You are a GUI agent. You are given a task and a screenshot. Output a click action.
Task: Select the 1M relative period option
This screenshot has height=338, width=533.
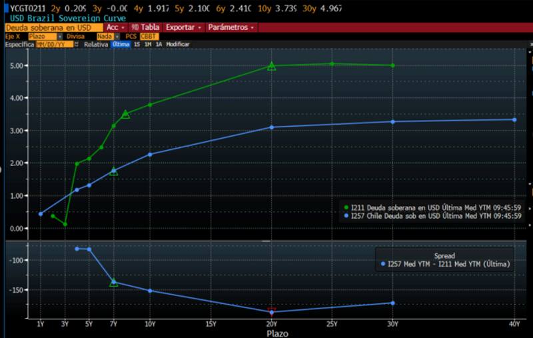[x=147, y=44]
